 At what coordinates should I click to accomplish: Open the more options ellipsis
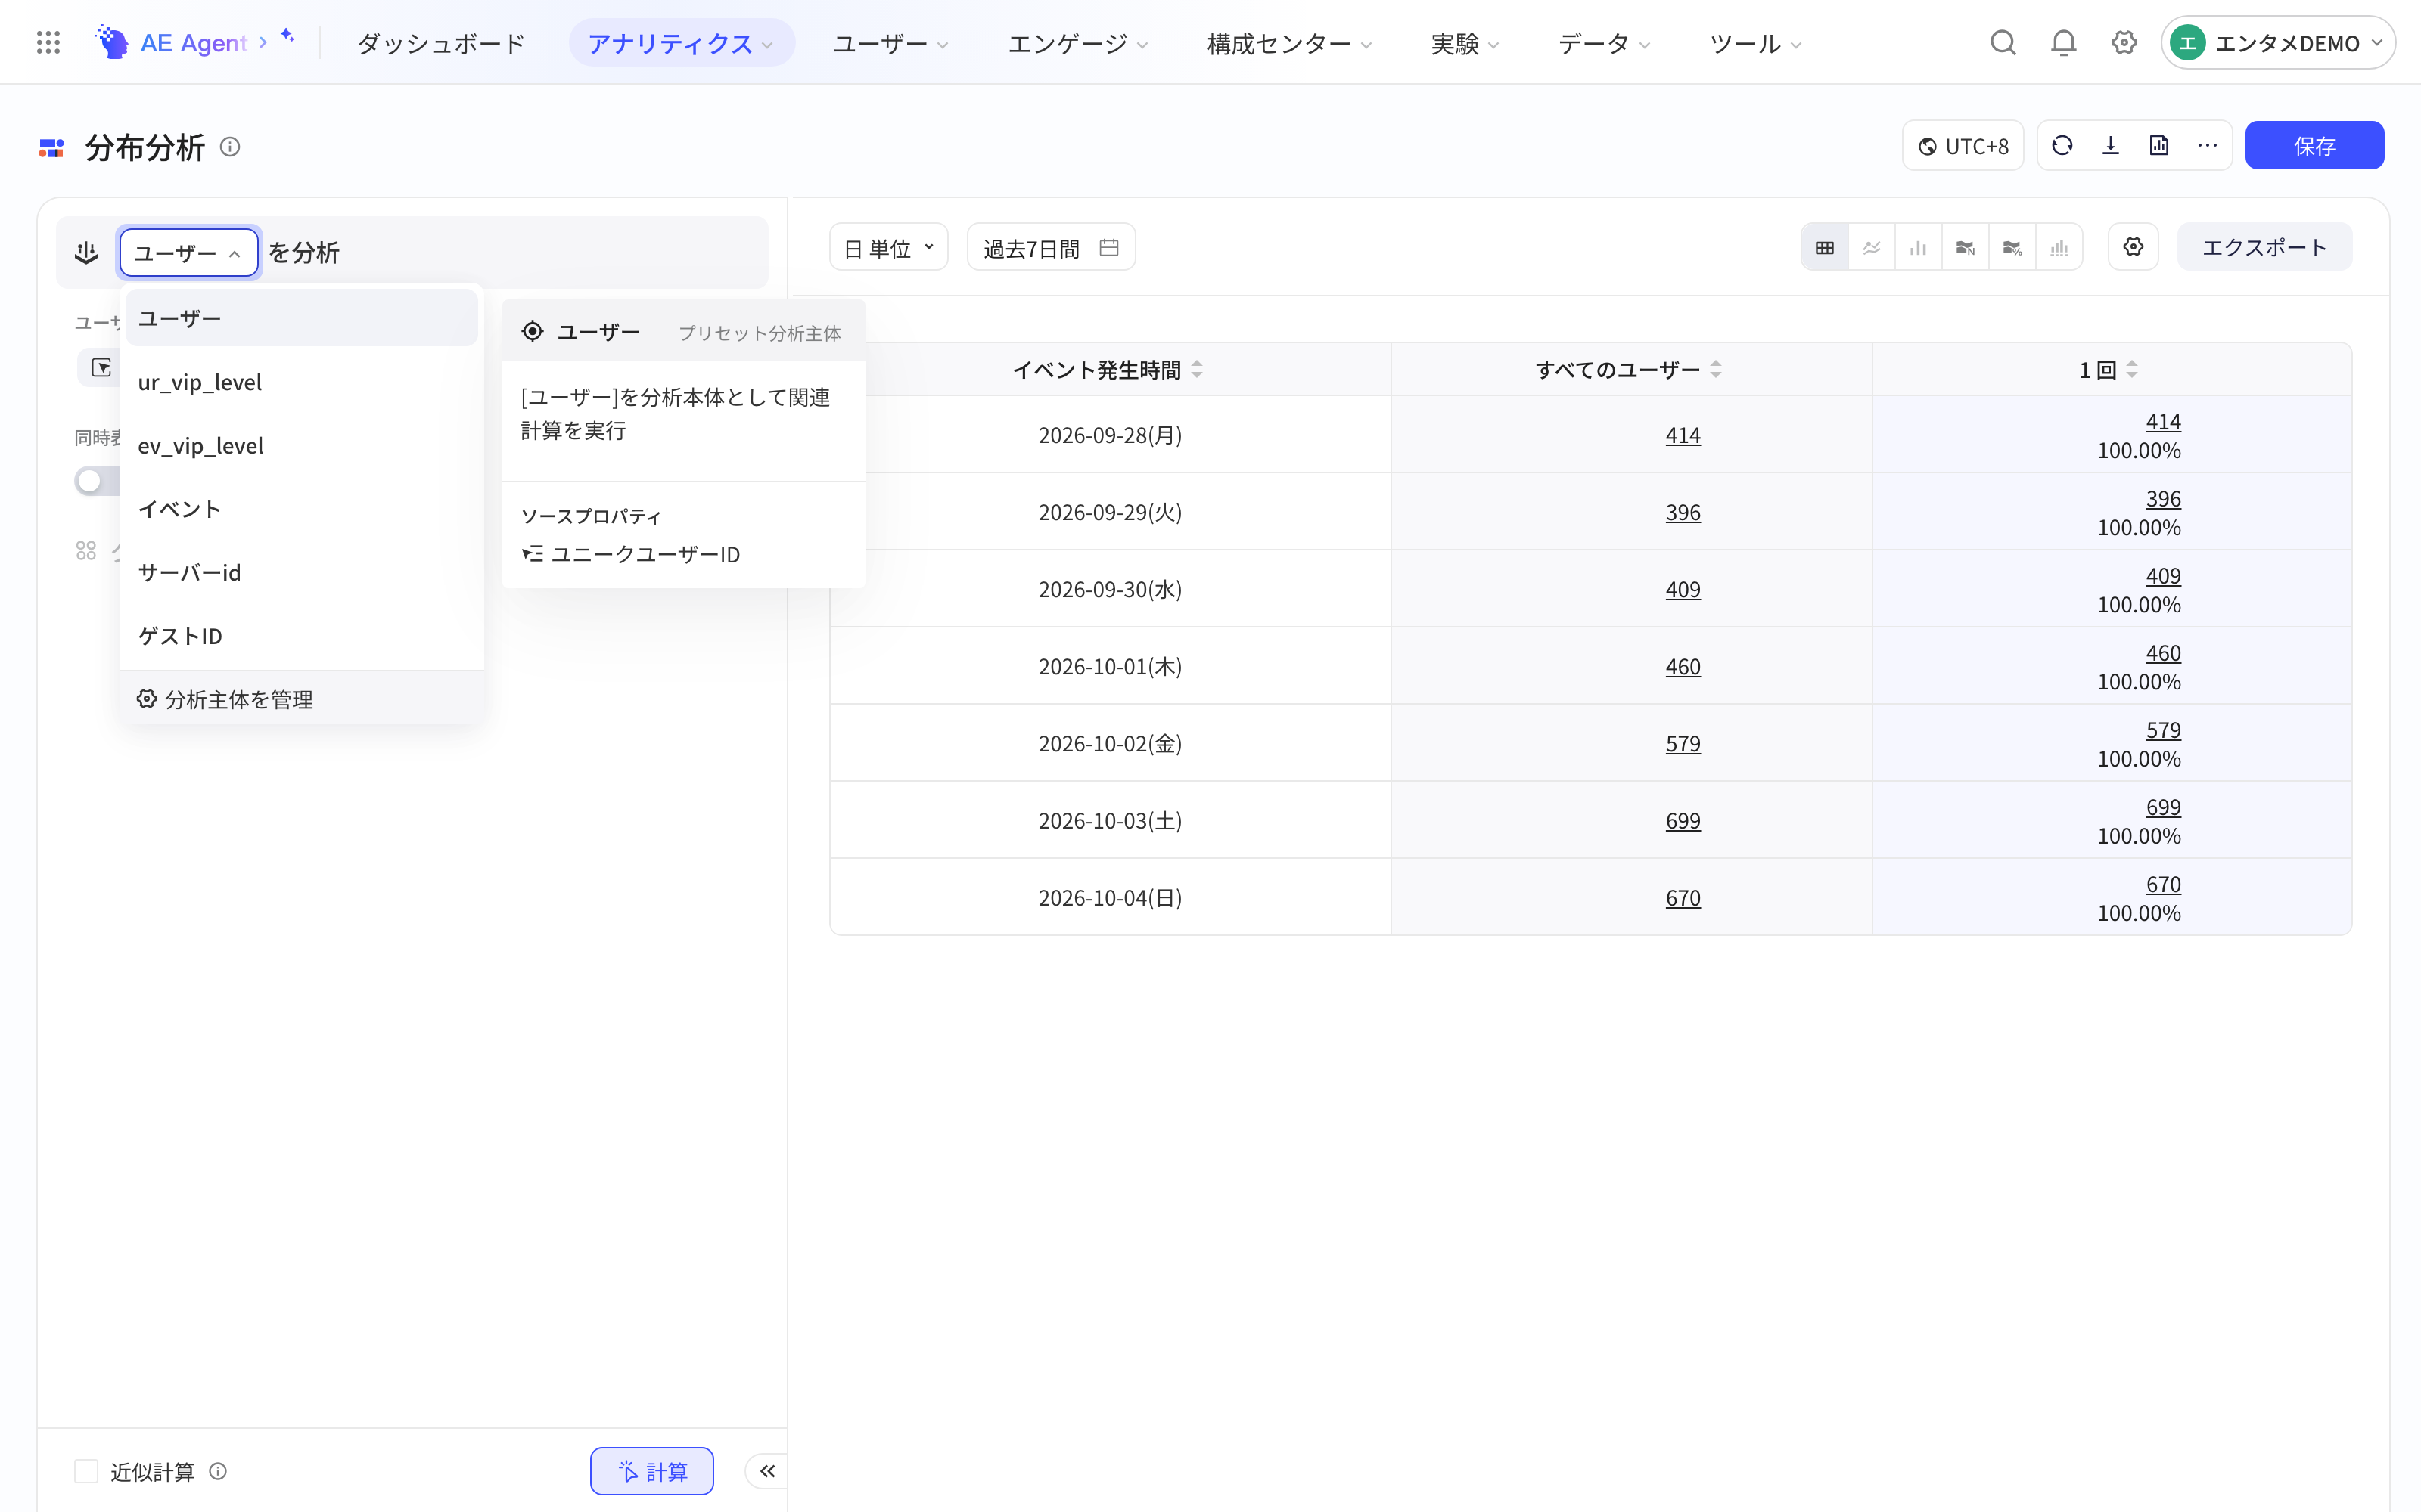pos(2207,146)
